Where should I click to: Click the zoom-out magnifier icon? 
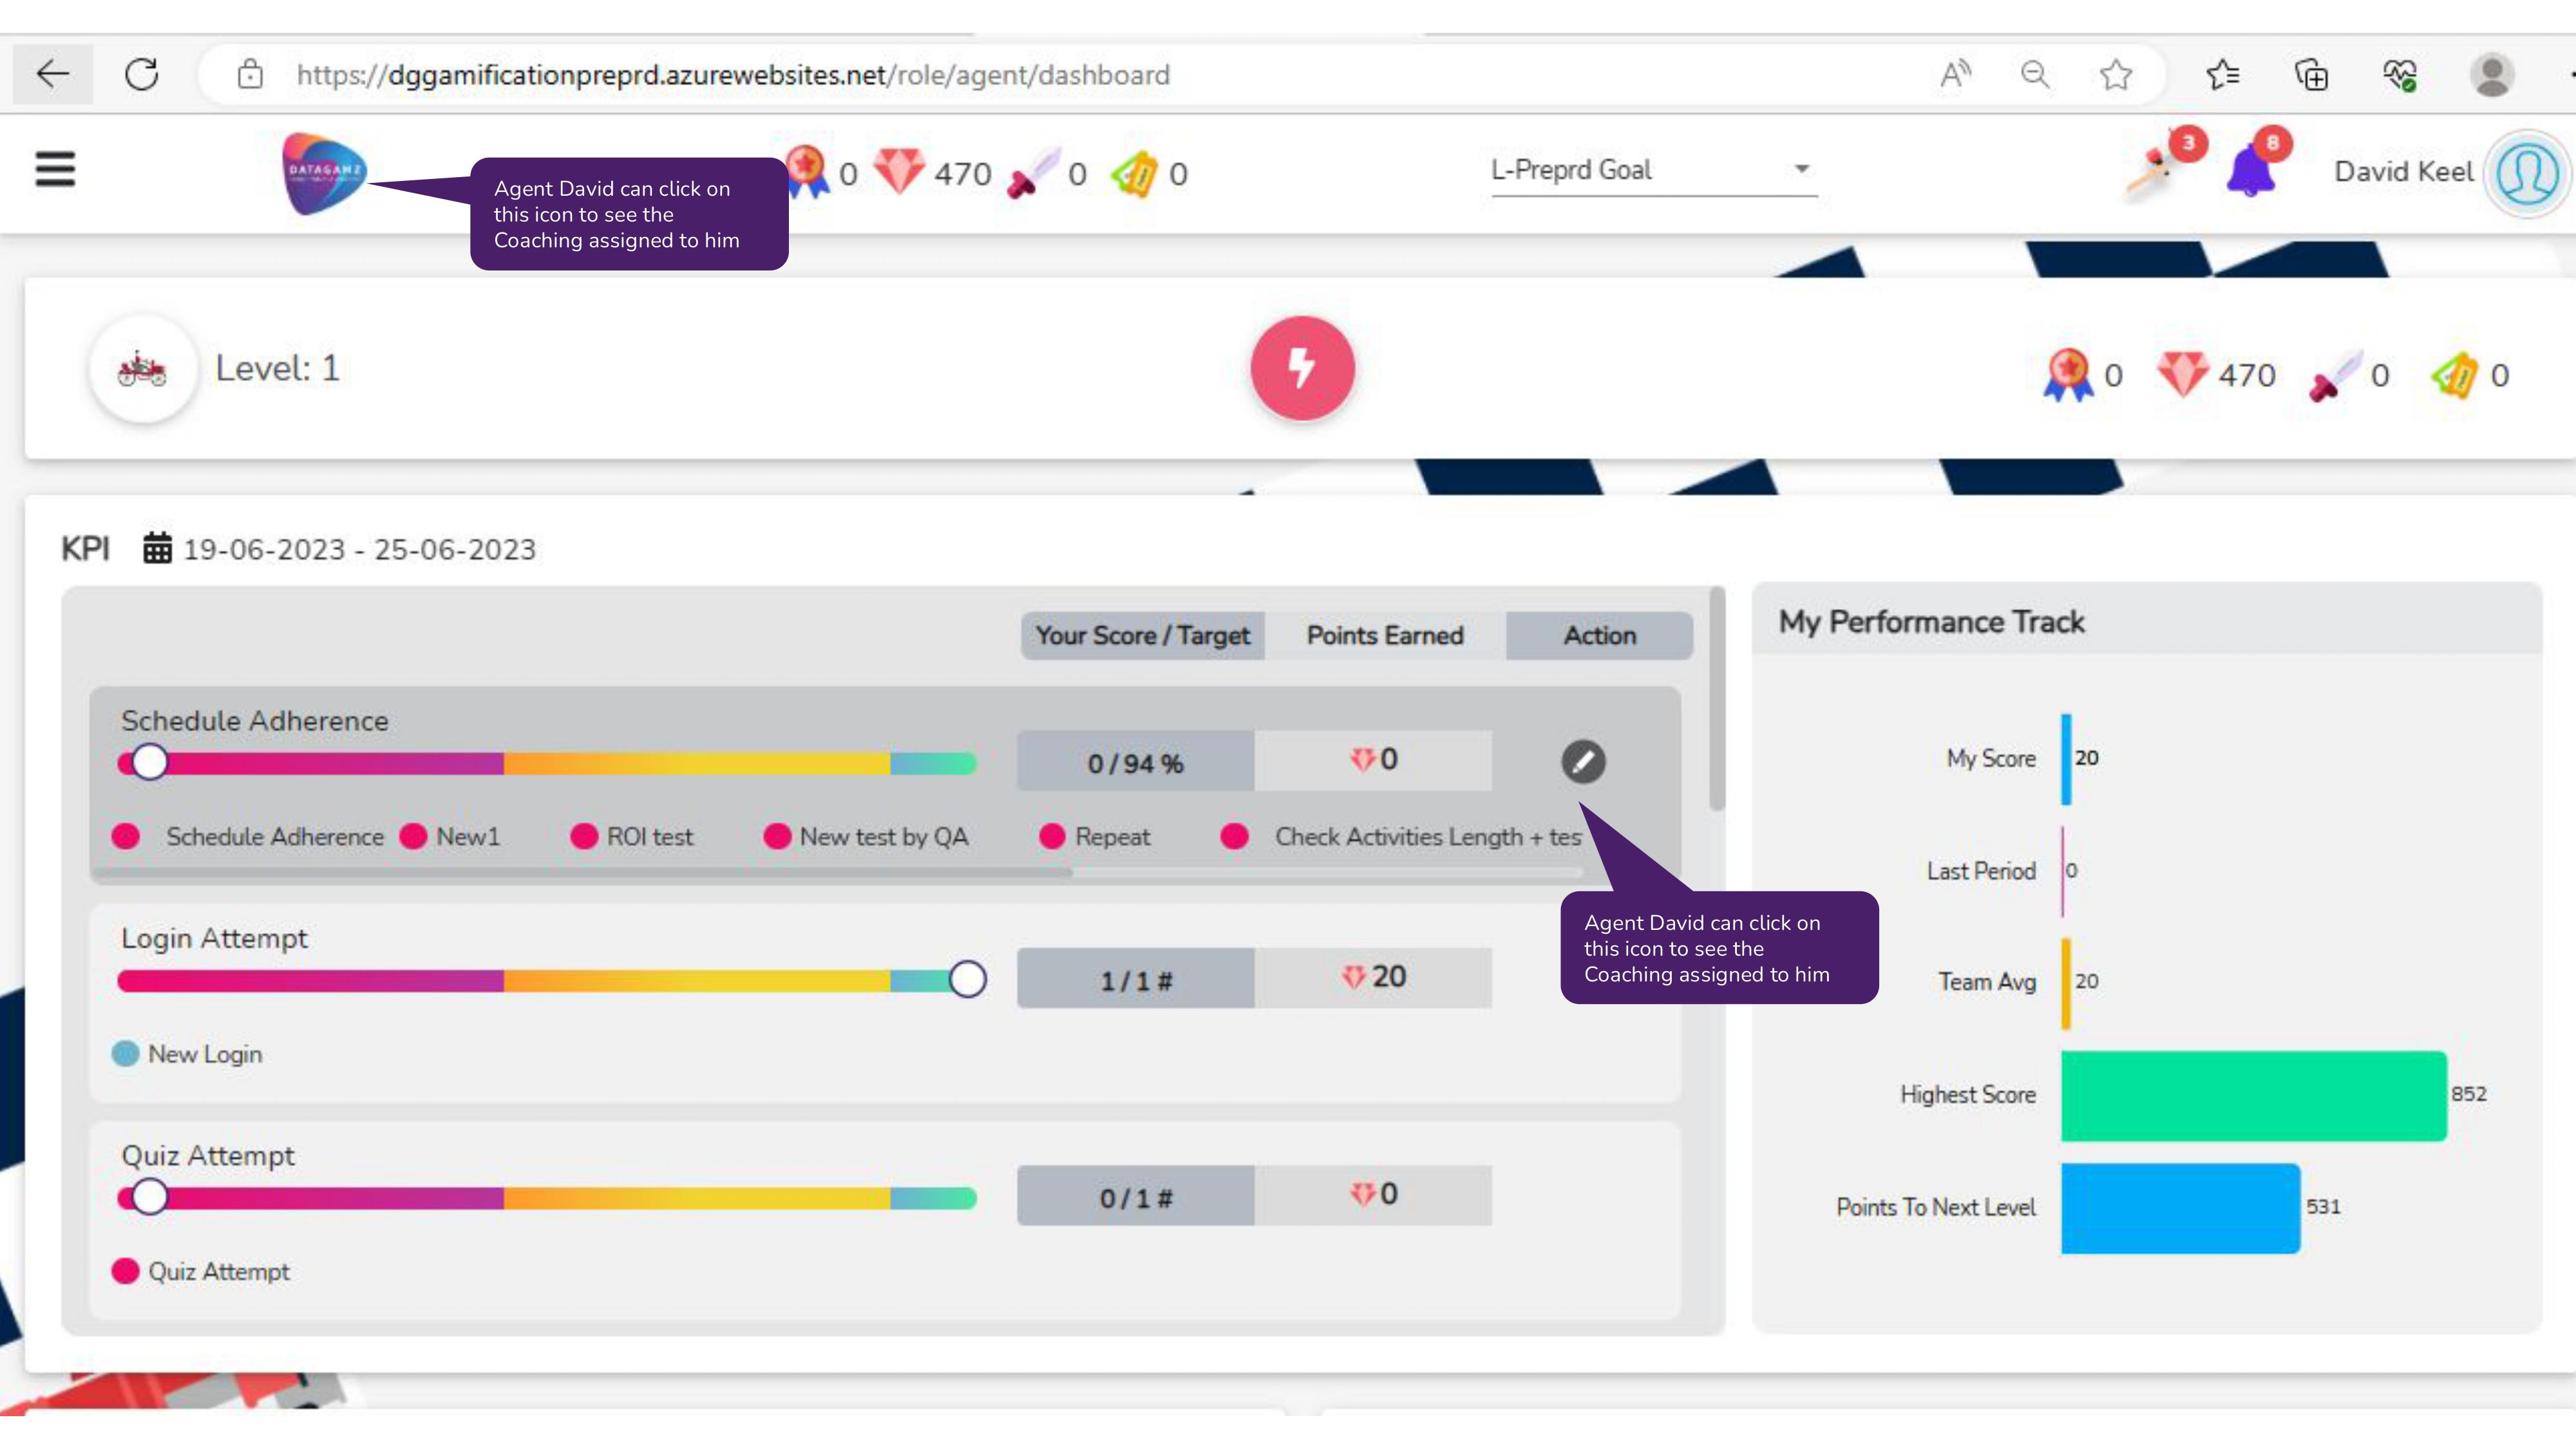pos(2034,74)
